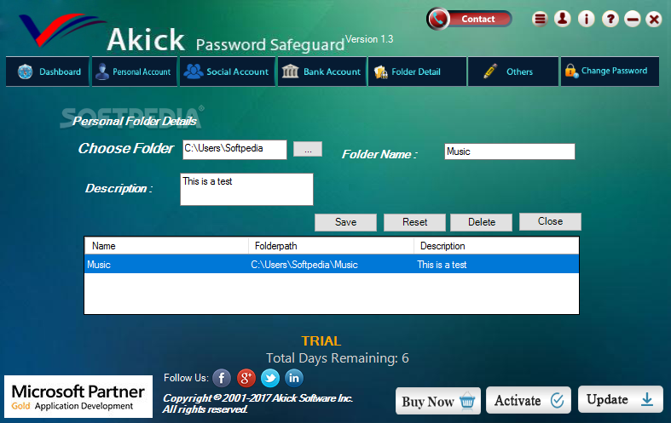Open the Social Account tab
This screenshot has height=423, width=671.
(x=228, y=71)
